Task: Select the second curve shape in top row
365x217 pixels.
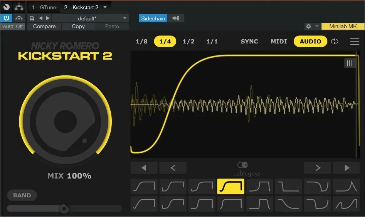Action: click(173, 187)
